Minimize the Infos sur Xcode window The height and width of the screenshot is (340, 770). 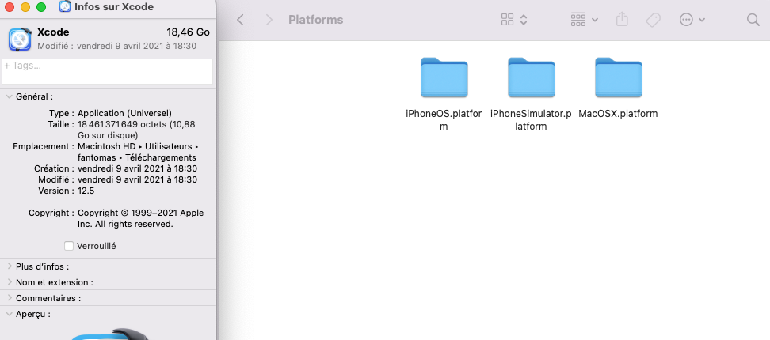[25, 7]
